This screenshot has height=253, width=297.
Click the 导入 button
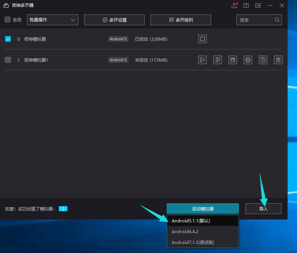point(263,209)
